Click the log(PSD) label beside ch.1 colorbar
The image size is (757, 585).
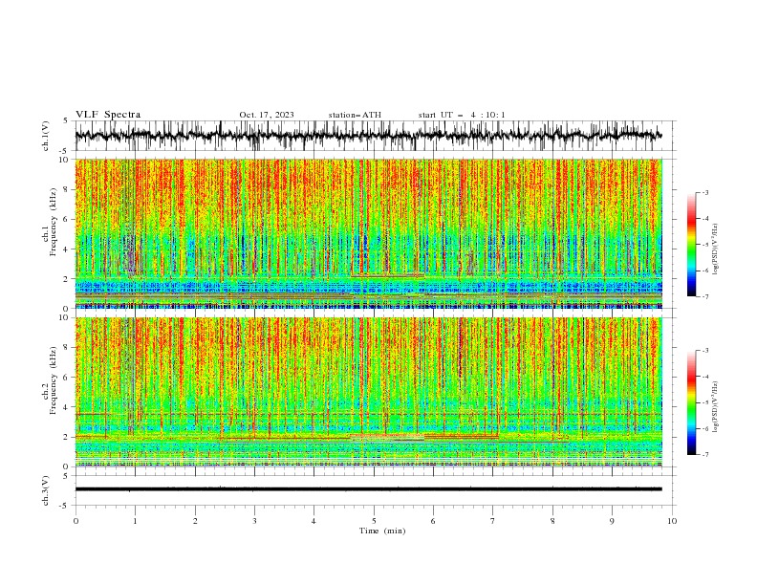point(716,249)
